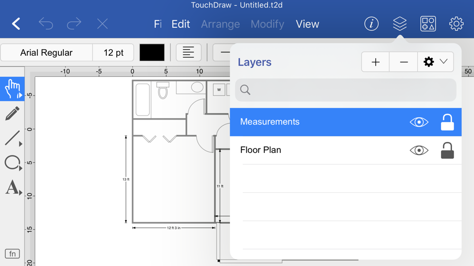Click the 13 ft dimension label
Screen dimensions: 474x266
(x=126, y=179)
